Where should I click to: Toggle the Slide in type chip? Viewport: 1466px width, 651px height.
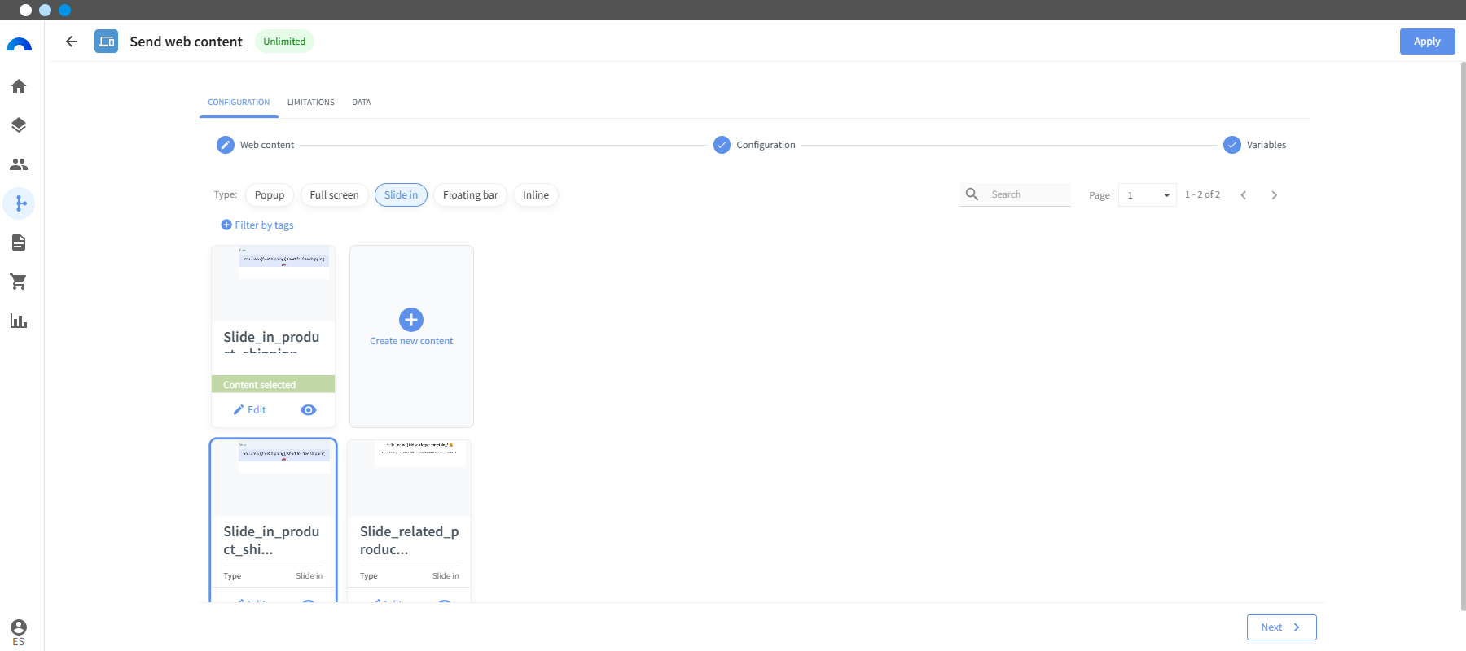tap(401, 195)
